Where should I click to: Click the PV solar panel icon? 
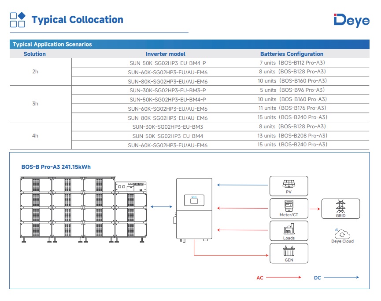[289, 184]
